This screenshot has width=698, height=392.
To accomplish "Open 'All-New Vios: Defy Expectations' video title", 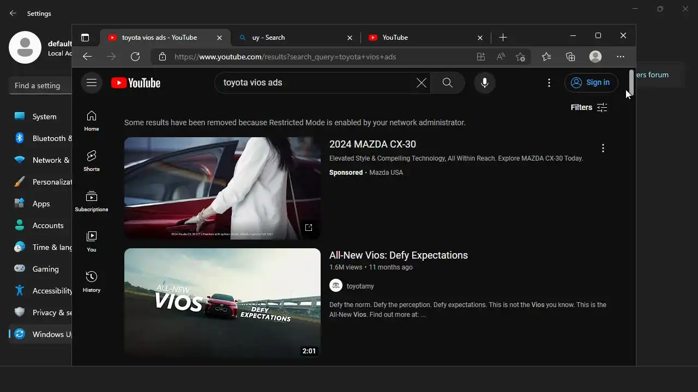I will click(399, 255).
